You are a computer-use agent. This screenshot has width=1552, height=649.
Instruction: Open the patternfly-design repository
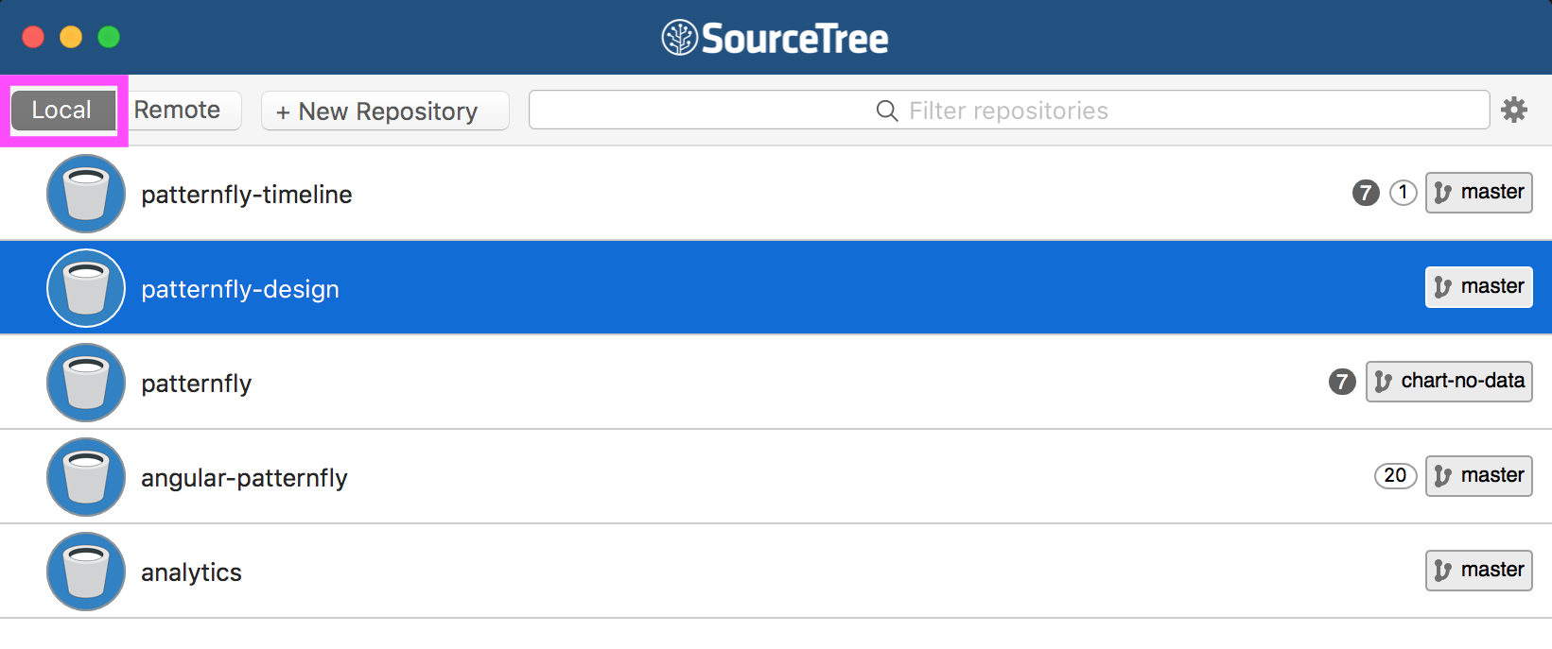(240, 288)
